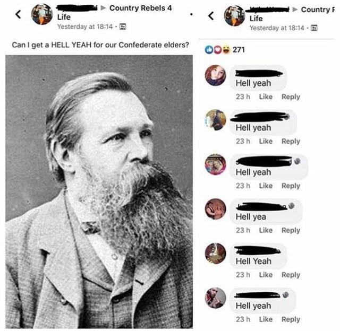
Task: Open first commenter's red-haired avatar
Action: 216,75
